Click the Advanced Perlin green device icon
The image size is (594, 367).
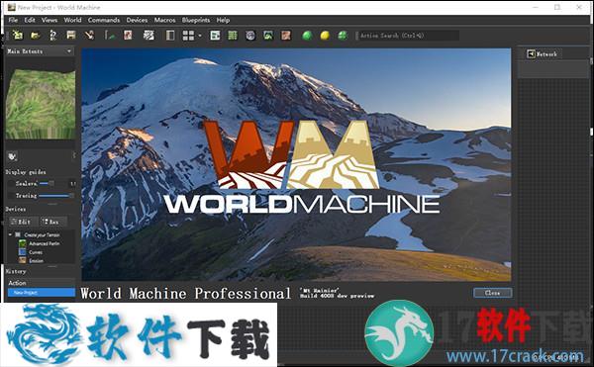coord(23,243)
